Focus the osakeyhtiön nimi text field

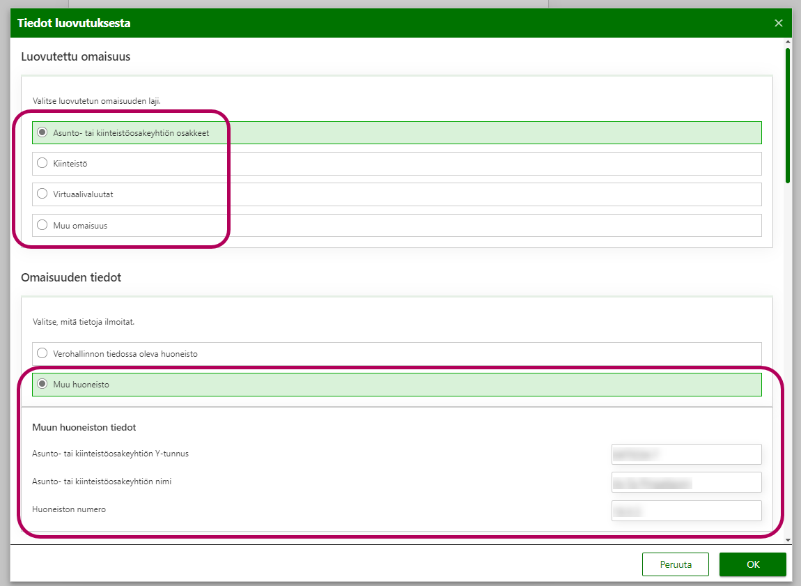686,482
